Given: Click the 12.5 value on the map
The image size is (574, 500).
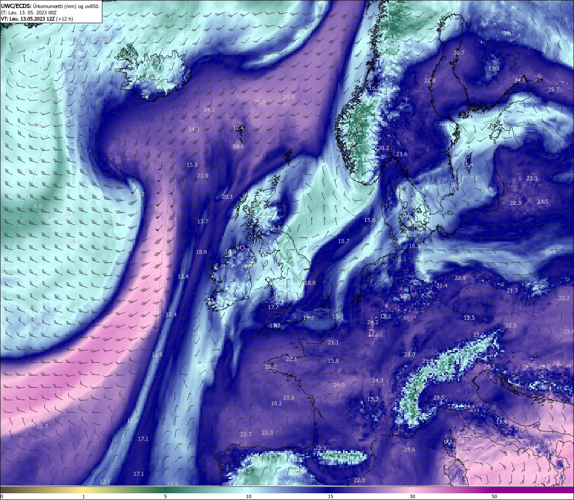Looking at the screenshot, I should (469, 317).
